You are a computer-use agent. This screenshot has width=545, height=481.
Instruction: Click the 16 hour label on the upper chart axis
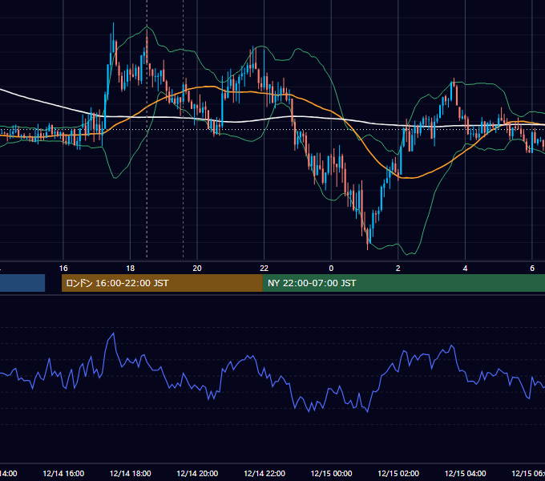click(63, 269)
